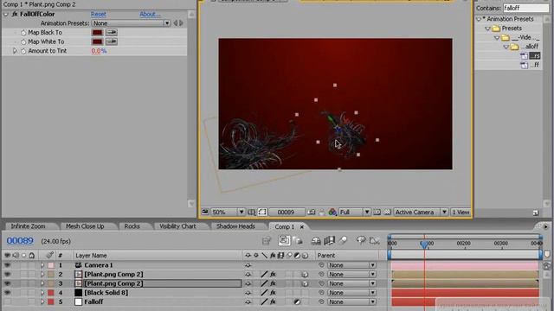Switch to the Infinite Zoom tab
The height and width of the screenshot is (311, 554).
[x=28, y=226]
